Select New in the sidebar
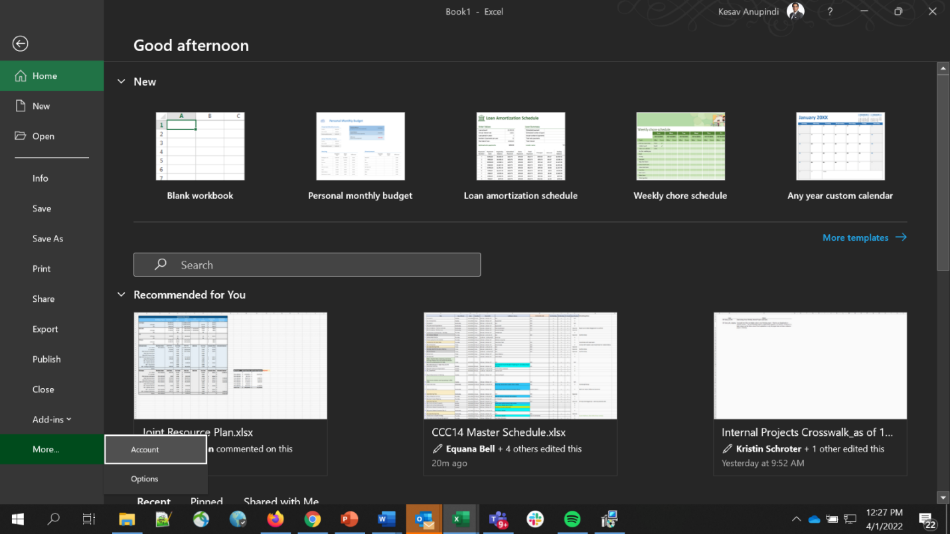Viewport: 950px width, 534px height. [52, 106]
